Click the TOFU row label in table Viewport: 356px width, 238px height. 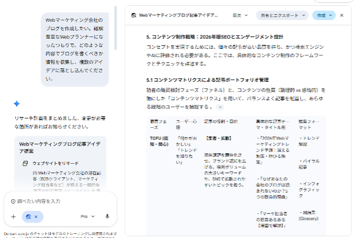point(158,141)
